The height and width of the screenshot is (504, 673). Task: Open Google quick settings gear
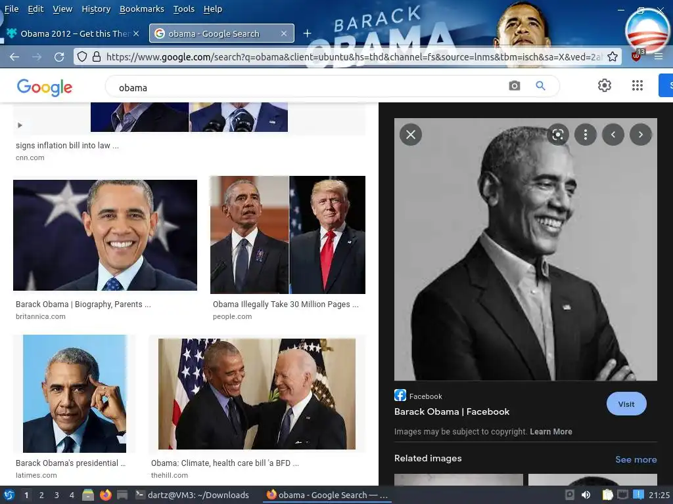[605, 85]
